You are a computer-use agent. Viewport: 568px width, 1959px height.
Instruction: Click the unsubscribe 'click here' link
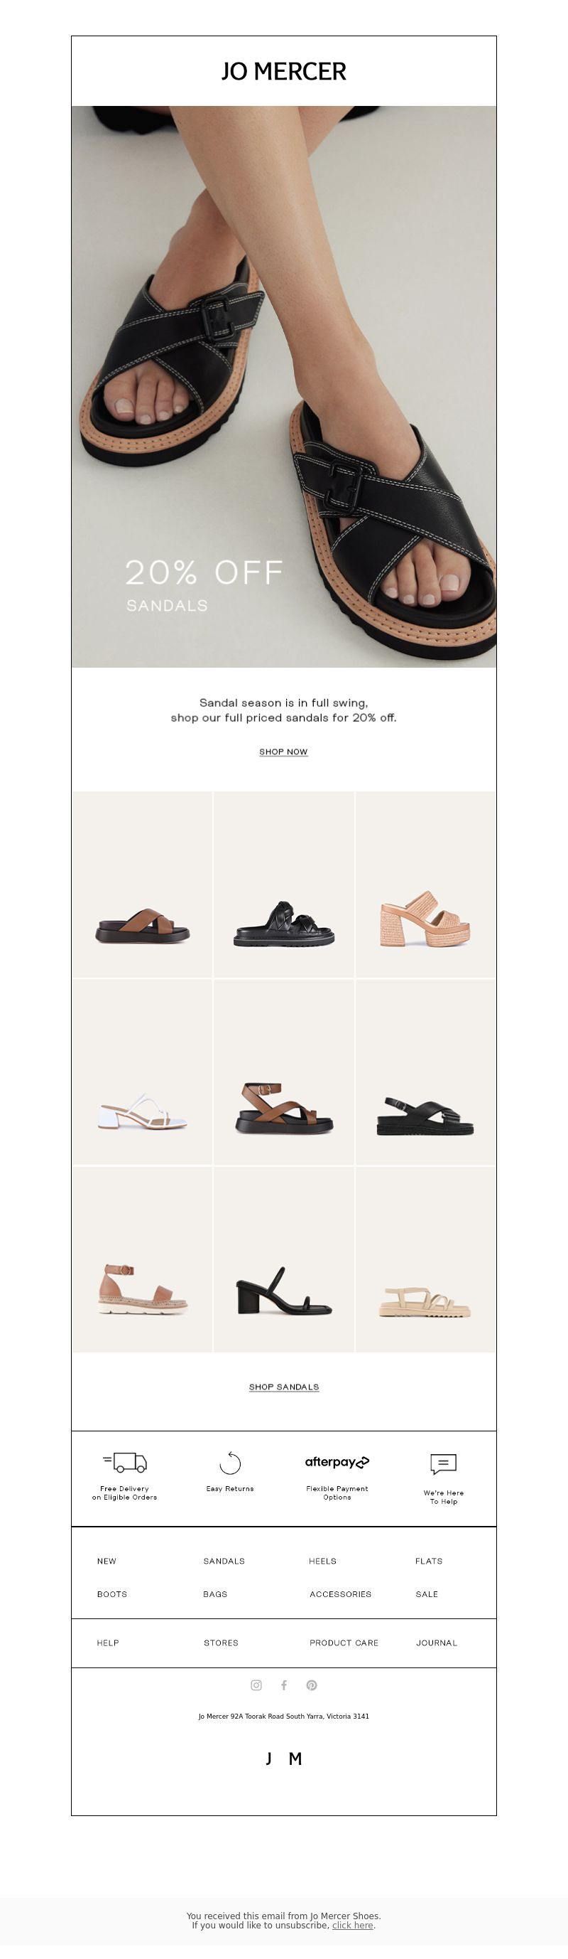[352, 1925]
